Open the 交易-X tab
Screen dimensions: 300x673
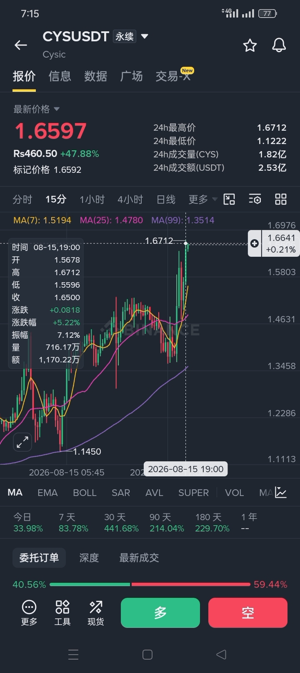[x=174, y=76]
